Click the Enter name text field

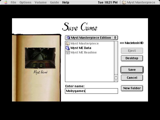91,91
